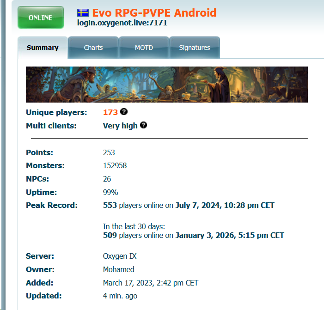Click the 'Owner:' label
Image resolution: width=324 pixels, height=310 pixels.
[40, 269]
